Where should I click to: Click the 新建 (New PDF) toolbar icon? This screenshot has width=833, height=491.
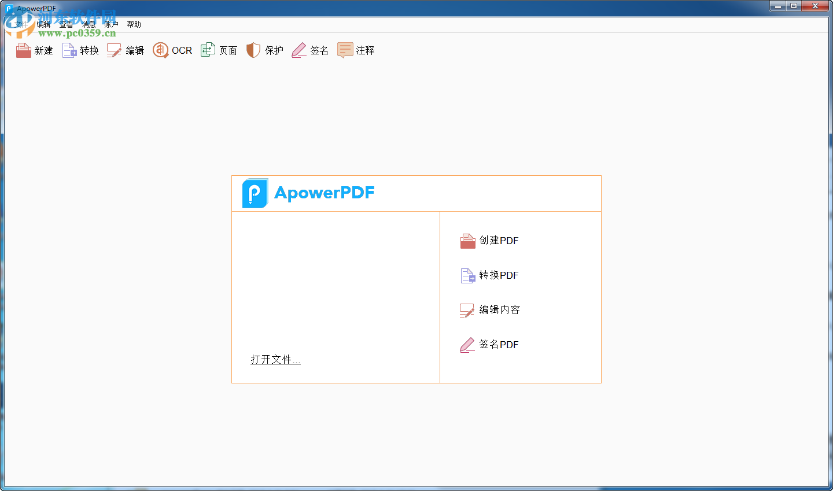[x=35, y=50]
